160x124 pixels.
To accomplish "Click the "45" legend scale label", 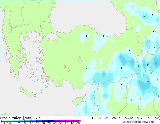I will click(72, 123).
